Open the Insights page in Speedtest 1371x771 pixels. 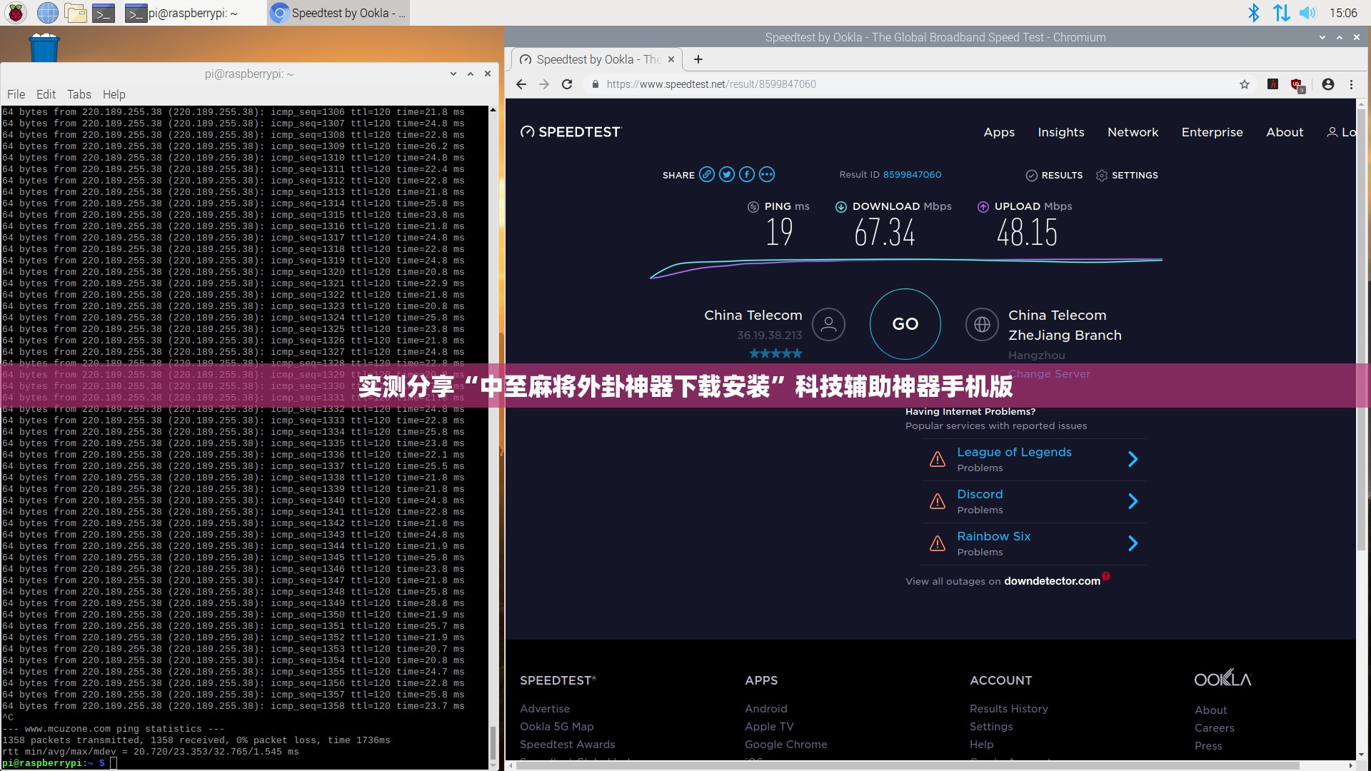1061,132
